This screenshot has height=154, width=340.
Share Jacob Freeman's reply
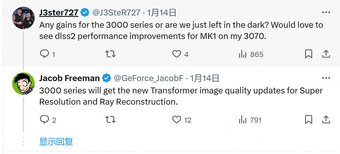[326, 120]
